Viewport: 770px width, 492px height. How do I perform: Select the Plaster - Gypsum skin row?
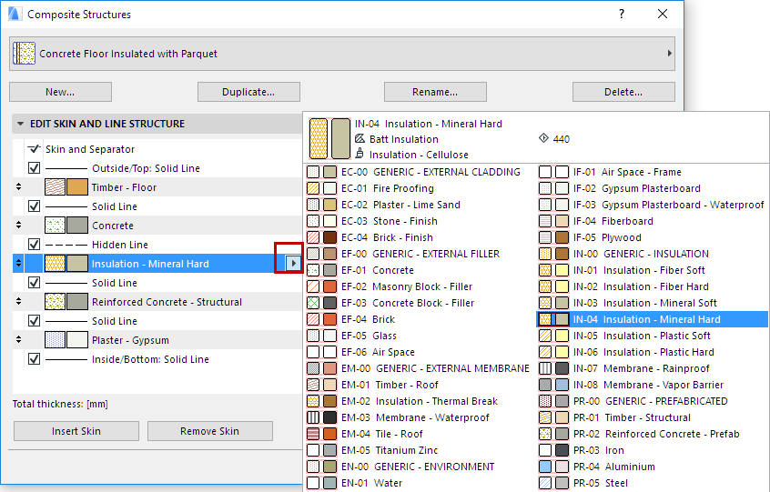tap(157, 340)
